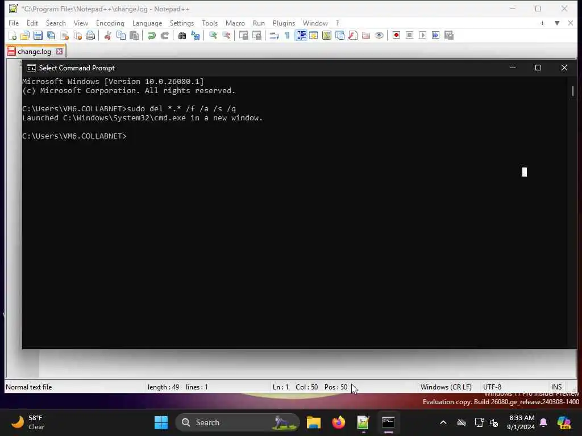Screen dimensions: 582x436
Task: Close the change.log tab with red X
Action: (x=59, y=52)
